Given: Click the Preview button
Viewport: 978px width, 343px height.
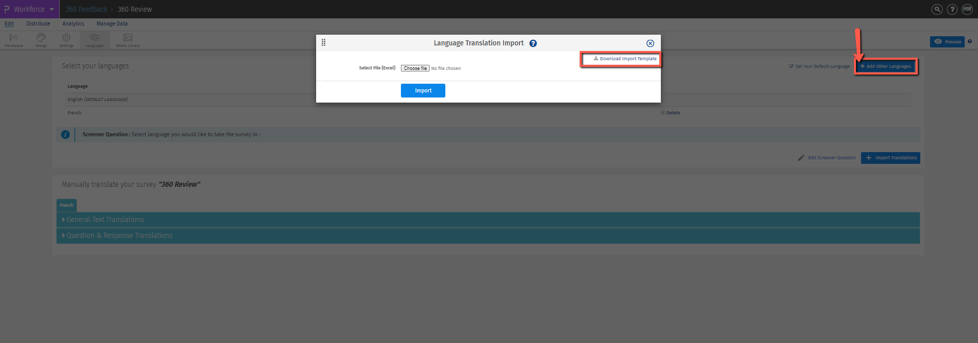Looking at the screenshot, I should (947, 42).
